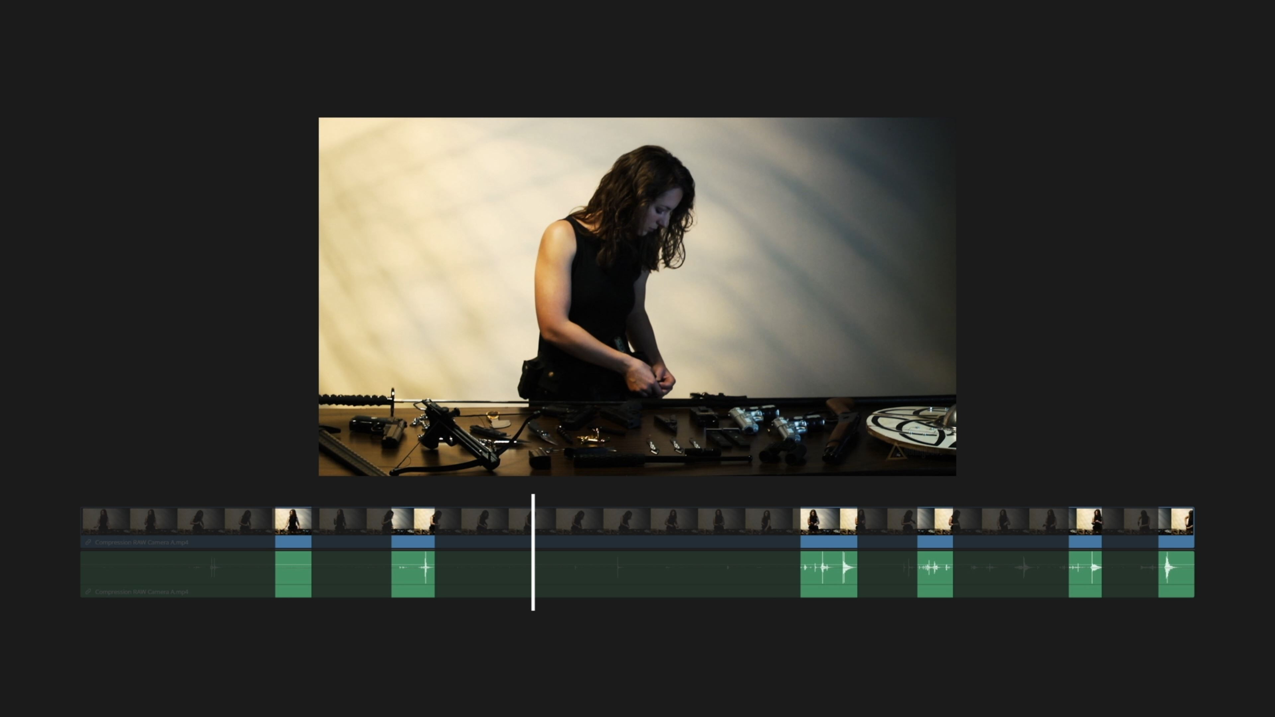Click the video preview viewer of the woman
The width and height of the screenshot is (1275, 717).
[637, 296]
